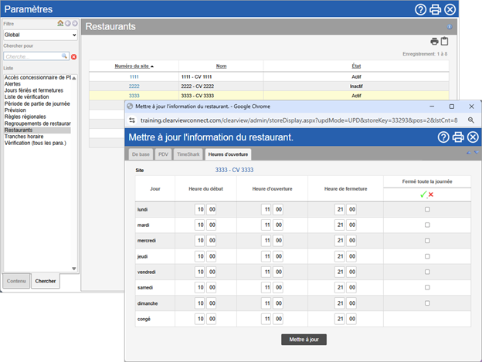The height and width of the screenshot is (362, 482).
Task: Switch to the Contenu tab
Action: 16,281
